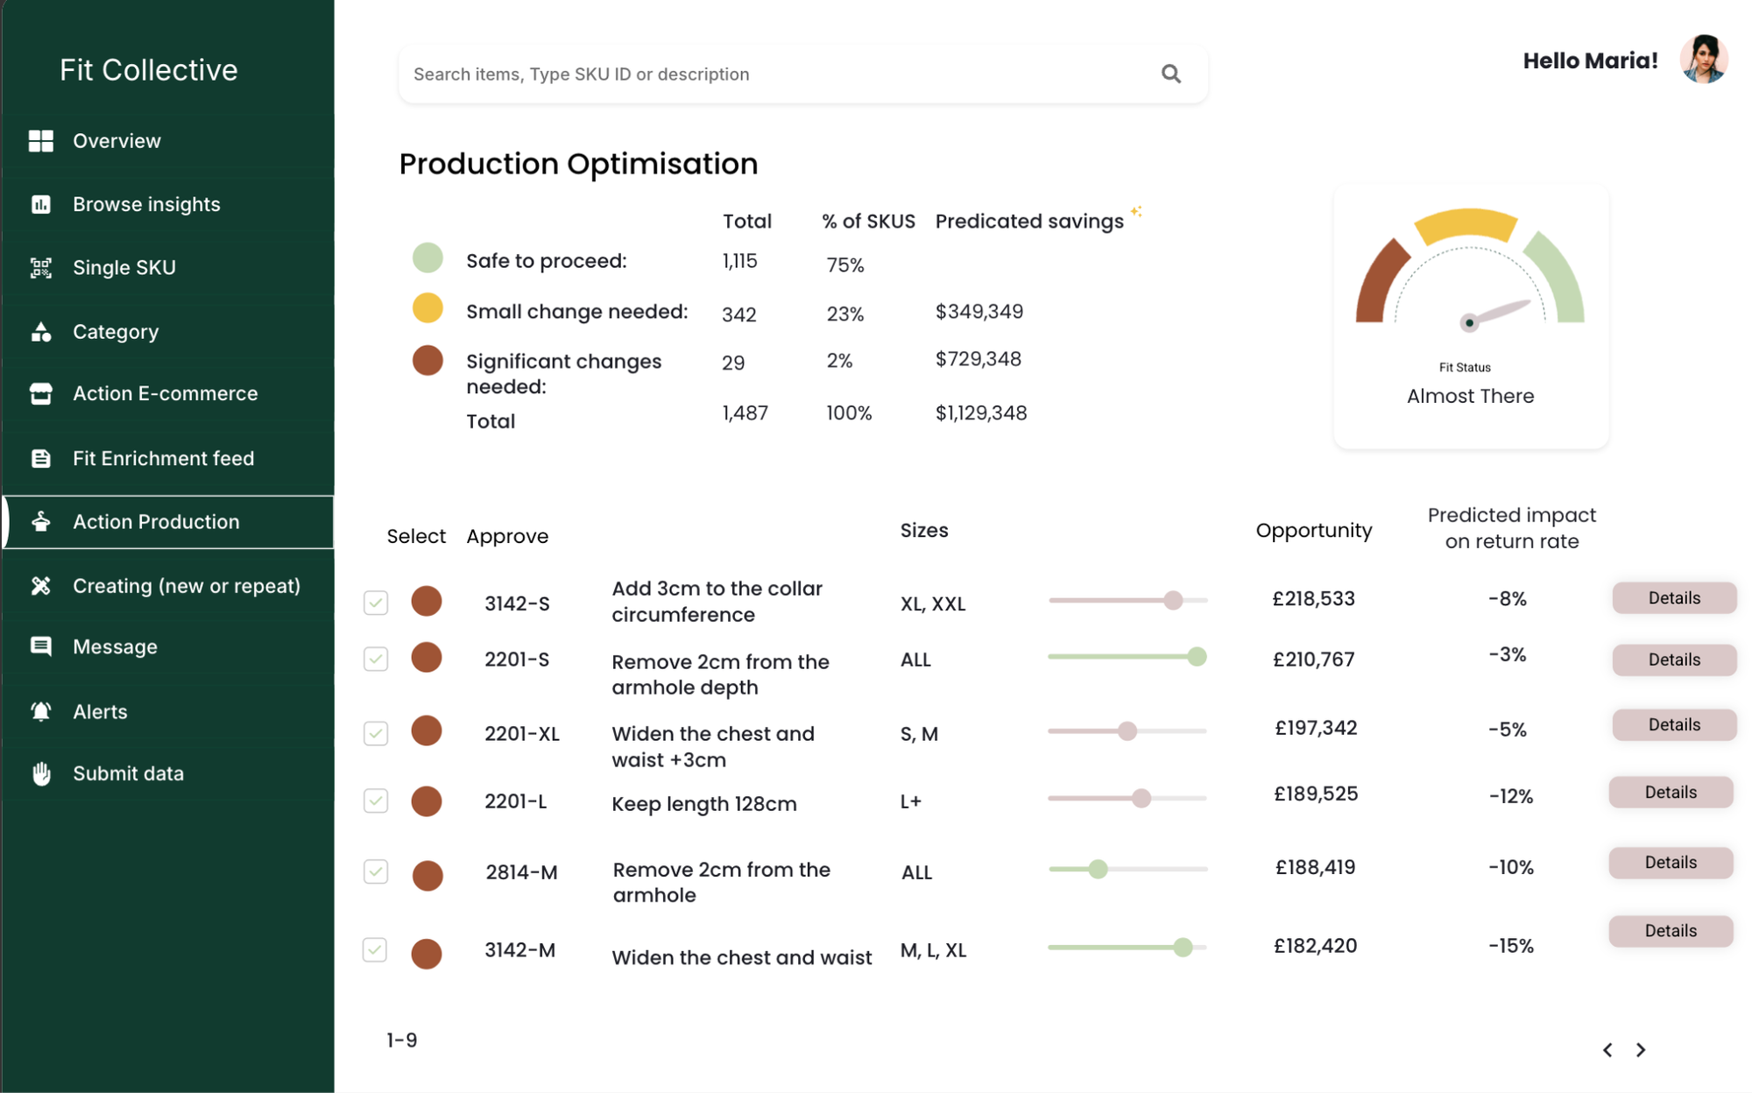
Task: Open Details for the 2201-S row
Action: (1673, 659)
